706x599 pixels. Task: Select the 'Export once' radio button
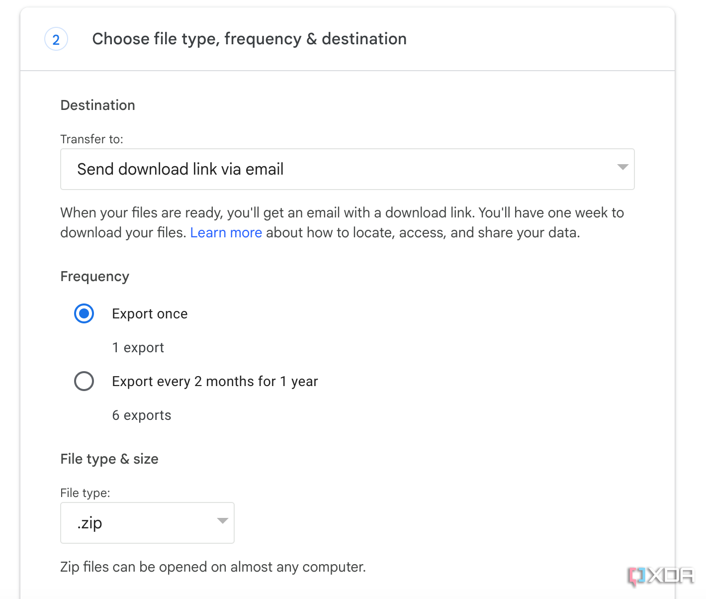click(x=84, y=313)
